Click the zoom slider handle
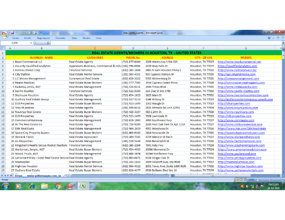Image resolution: width=285 pixels, height=220 pixels. coord(270,179)
